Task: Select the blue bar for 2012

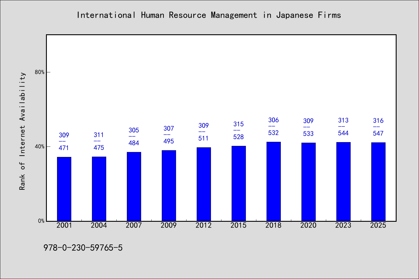Action: [204, 184]
